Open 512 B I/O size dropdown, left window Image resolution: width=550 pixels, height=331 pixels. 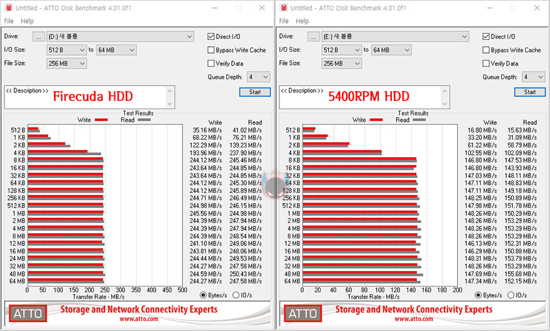[x=67, y=50]
